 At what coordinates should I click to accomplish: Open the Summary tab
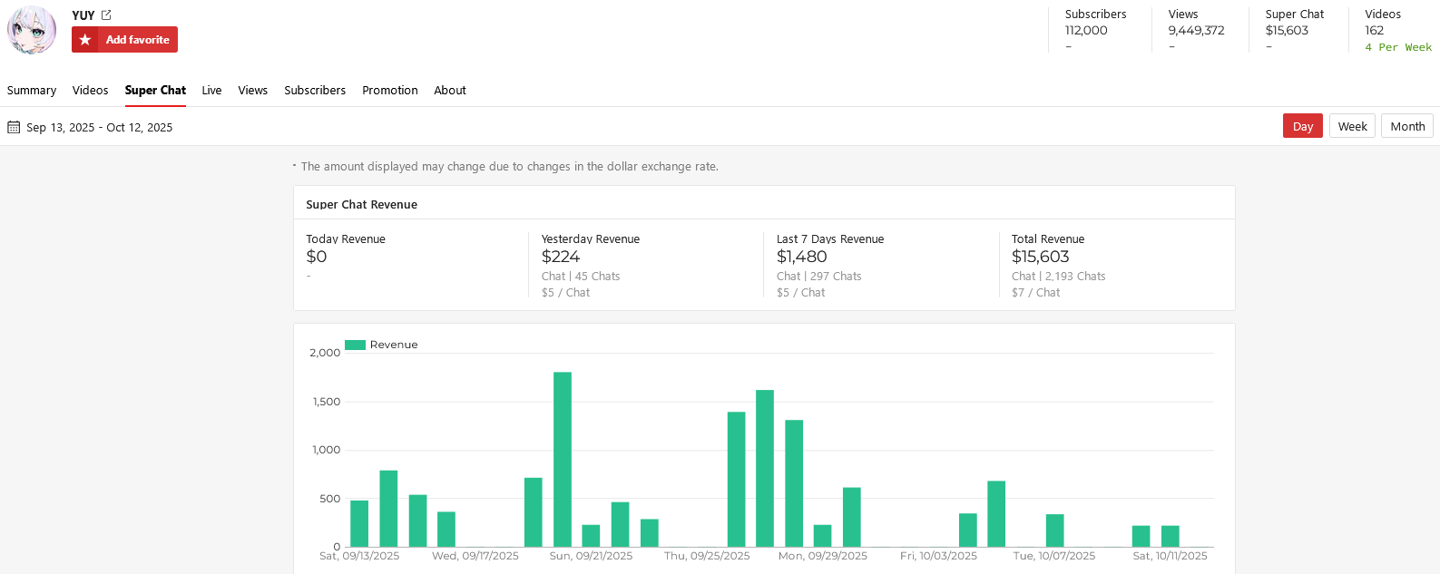click(32, 91)
